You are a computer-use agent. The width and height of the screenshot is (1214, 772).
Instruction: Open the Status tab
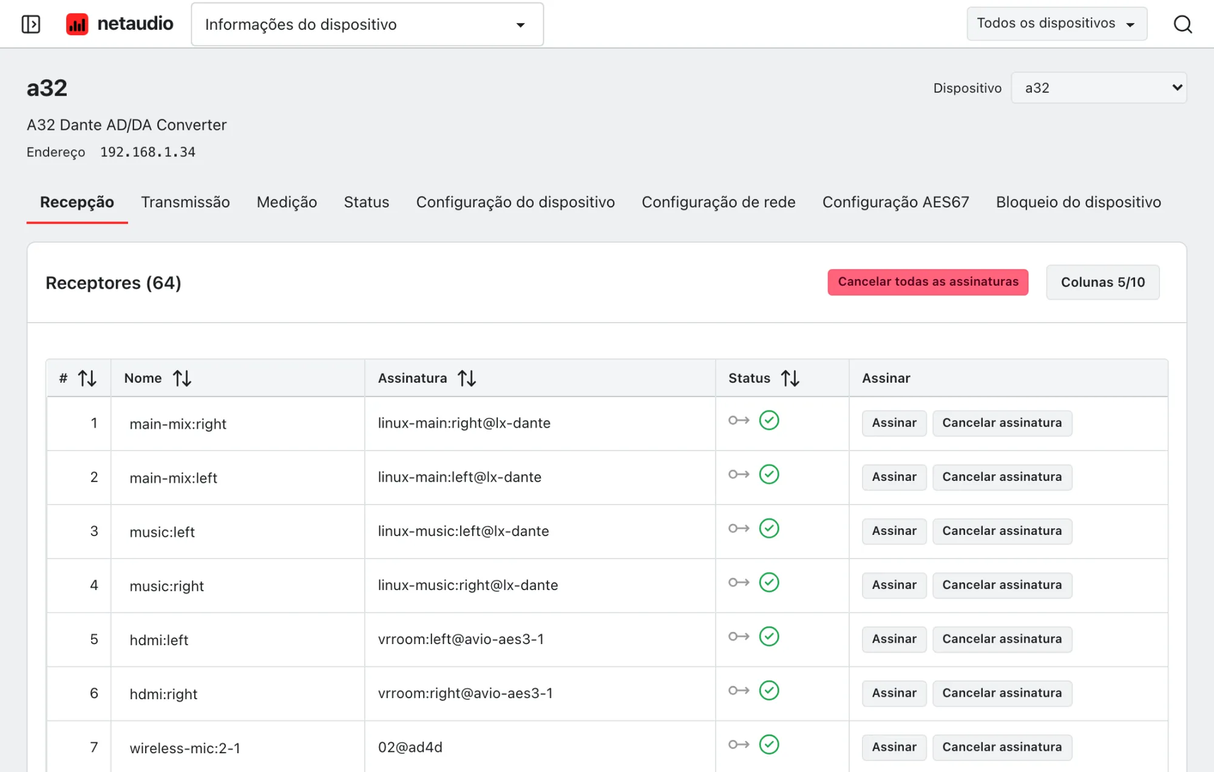(367, 202)
